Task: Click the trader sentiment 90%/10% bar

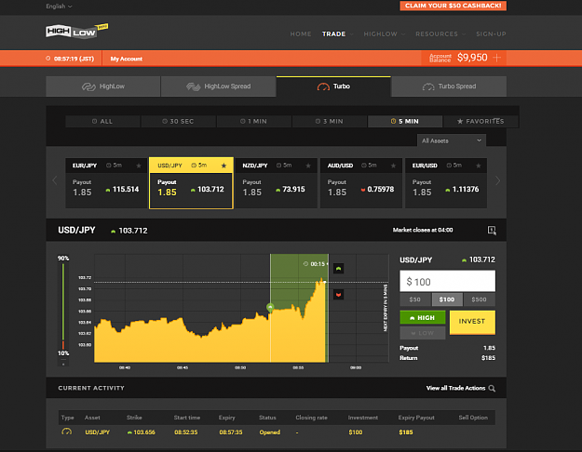Action: [x=63, y=306]
